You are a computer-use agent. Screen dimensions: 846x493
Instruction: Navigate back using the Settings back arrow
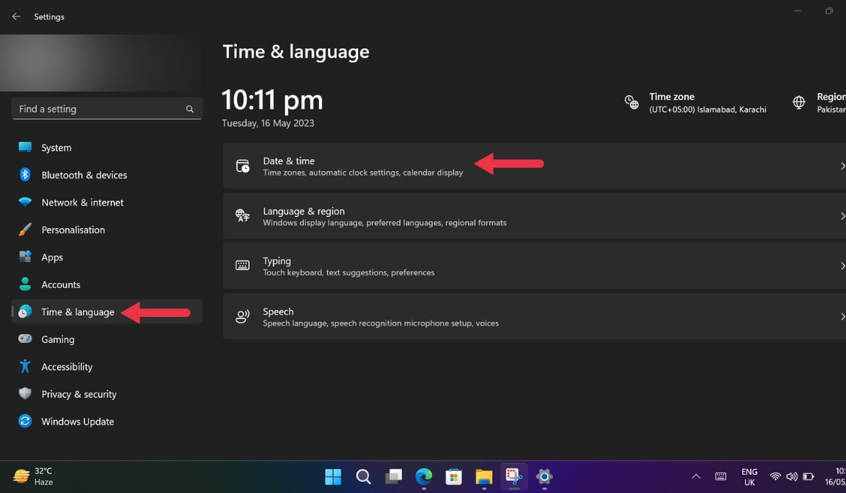(16, 16)
